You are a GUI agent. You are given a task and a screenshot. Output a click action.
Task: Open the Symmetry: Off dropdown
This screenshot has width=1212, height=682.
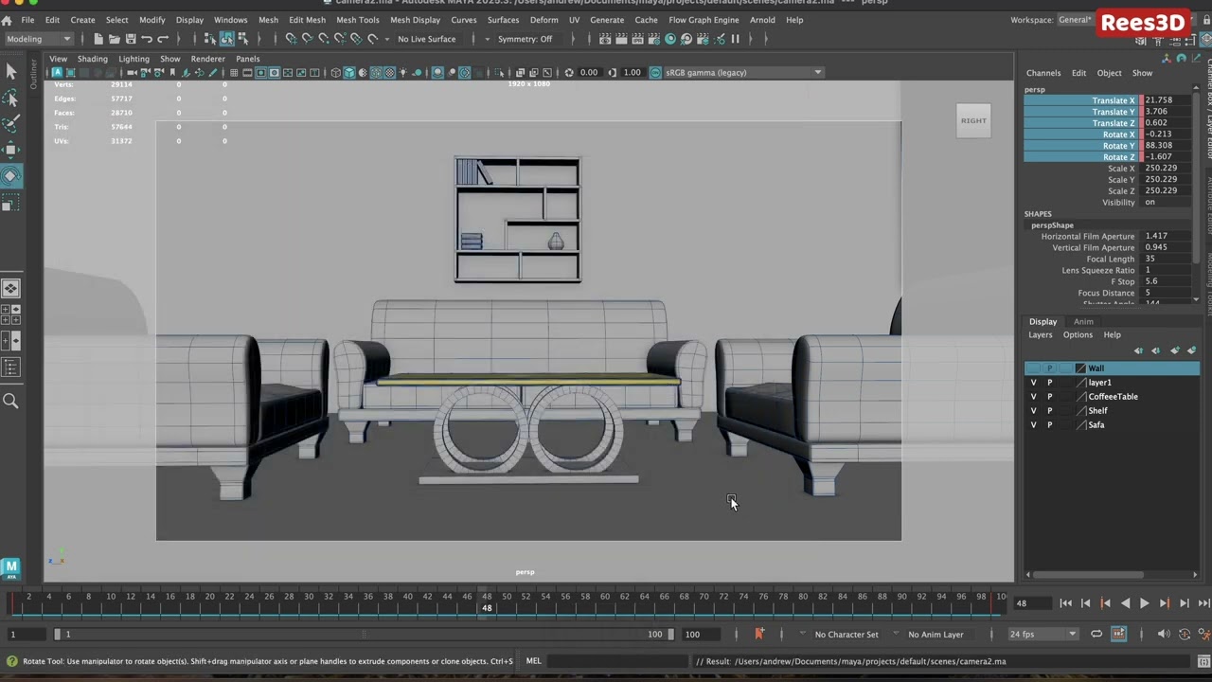point(526,39)
